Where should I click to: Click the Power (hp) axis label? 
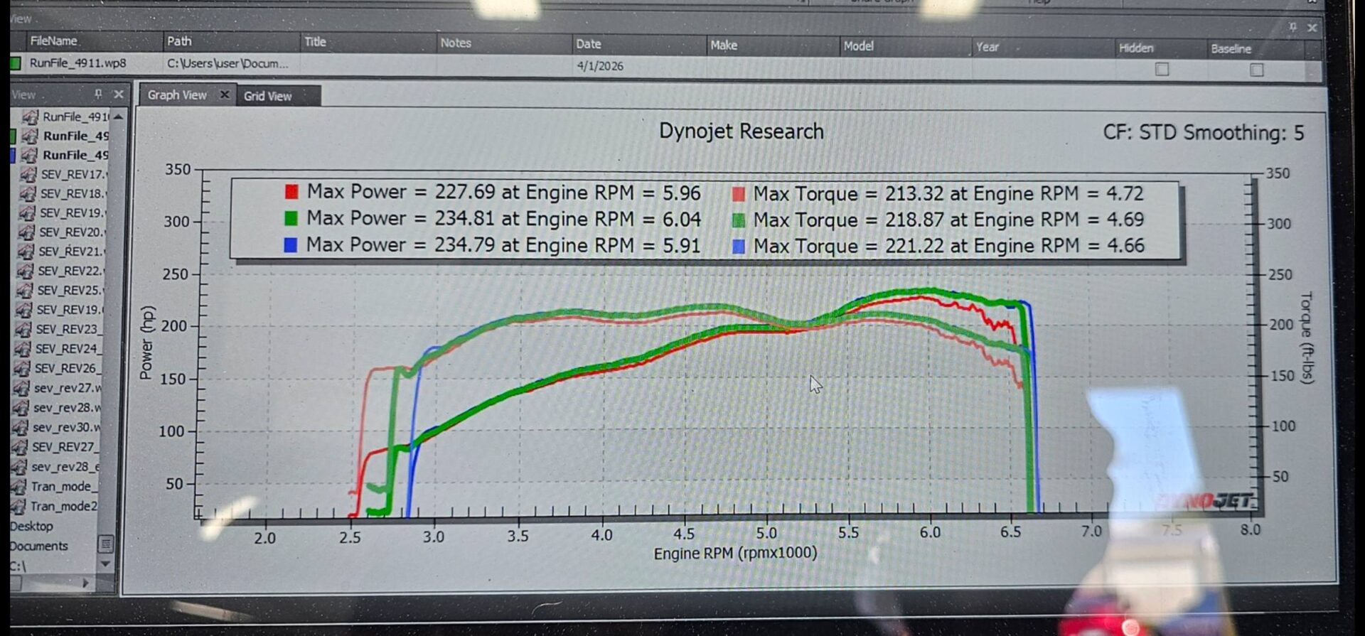[x=146, y=343]
